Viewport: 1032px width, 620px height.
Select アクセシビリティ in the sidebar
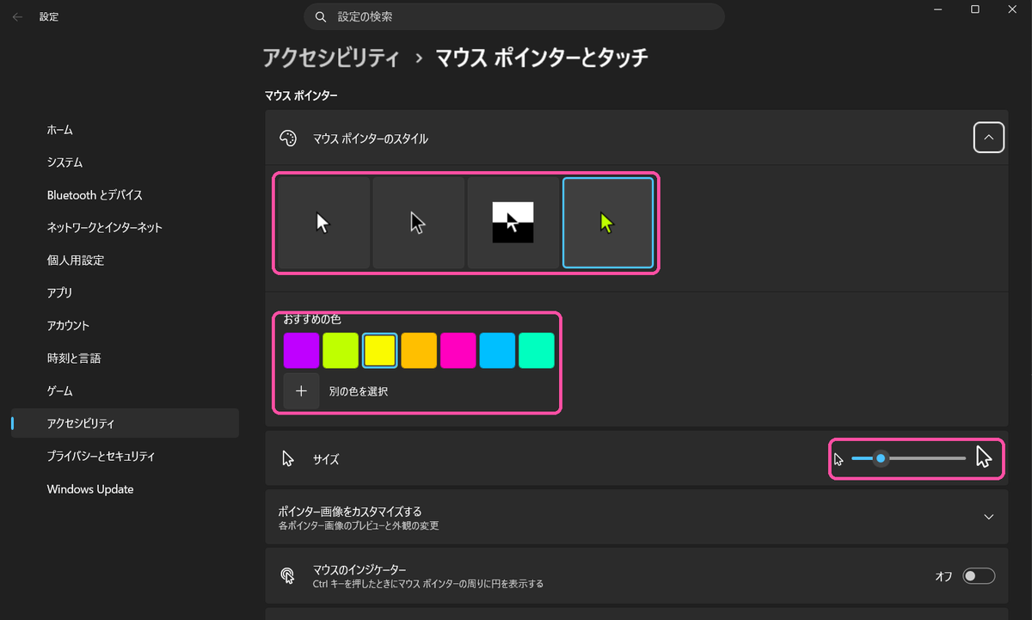tap(125, 424)
